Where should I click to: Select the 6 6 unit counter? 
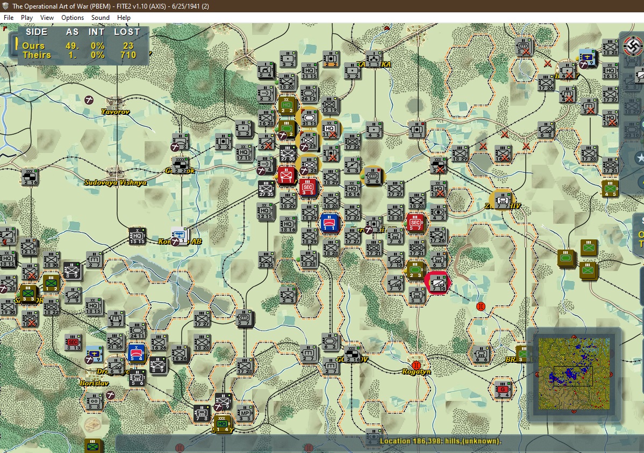tap(481, 354)
